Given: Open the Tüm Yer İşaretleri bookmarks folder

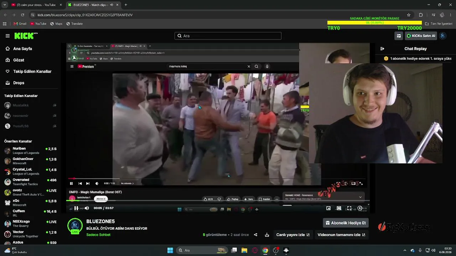Looking at the screenshot, I should [438, 24].
